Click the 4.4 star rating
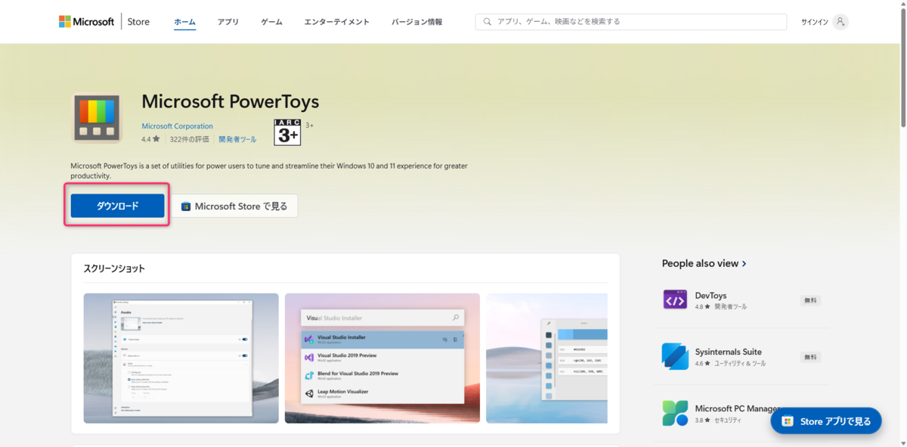This screenshot has height=447, width=907. [x=150, y=139]
